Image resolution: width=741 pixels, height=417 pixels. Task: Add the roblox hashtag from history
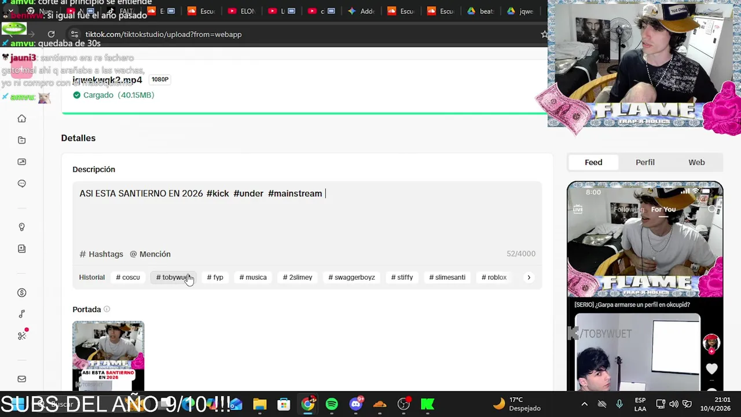click(494, 277)
